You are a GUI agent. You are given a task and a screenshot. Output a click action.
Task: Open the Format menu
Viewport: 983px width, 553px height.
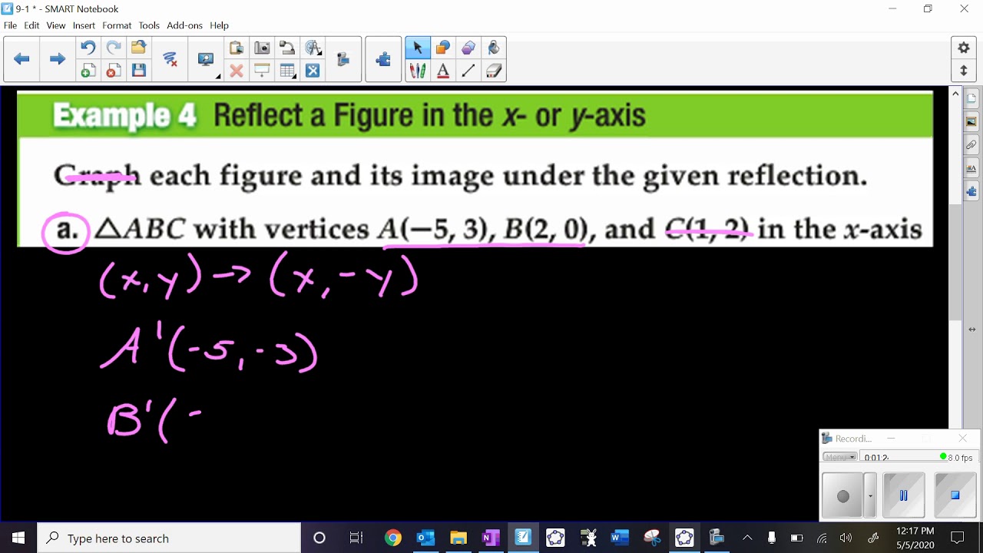117,25
